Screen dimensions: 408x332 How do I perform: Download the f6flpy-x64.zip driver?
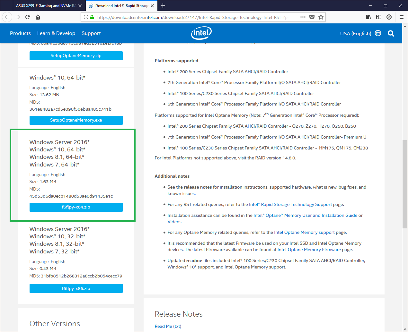point(76,207)
